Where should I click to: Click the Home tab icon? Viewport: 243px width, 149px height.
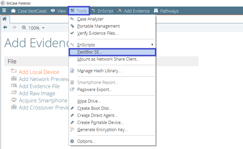click(5, 19)
